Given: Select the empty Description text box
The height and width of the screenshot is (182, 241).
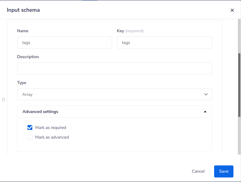Looking at the screenshot, I should click(x=114, y=68).
